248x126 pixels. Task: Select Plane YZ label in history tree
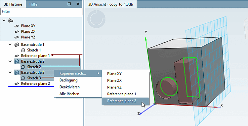point(28,37)
